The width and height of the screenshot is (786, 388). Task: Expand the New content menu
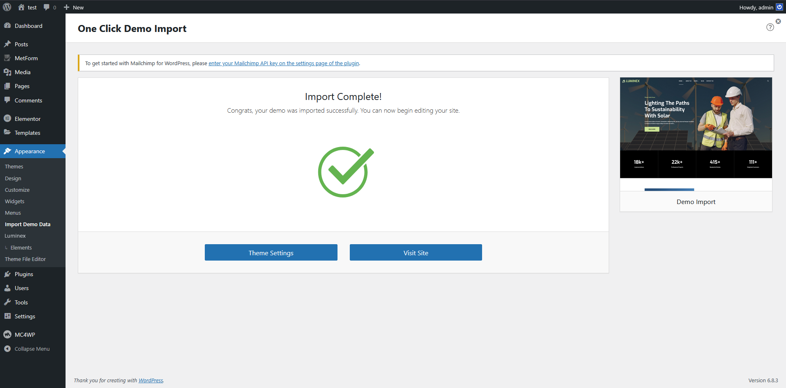(74, 7)
